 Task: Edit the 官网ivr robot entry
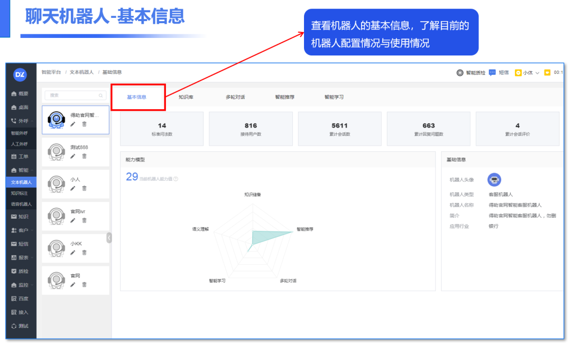tap(73, 220)
